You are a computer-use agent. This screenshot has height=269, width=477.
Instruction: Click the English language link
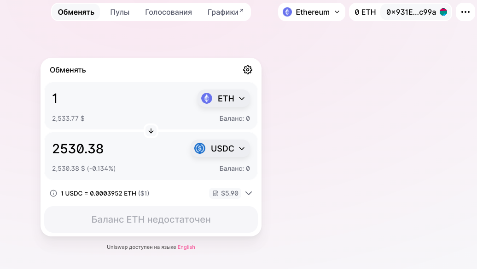(186, 247)
